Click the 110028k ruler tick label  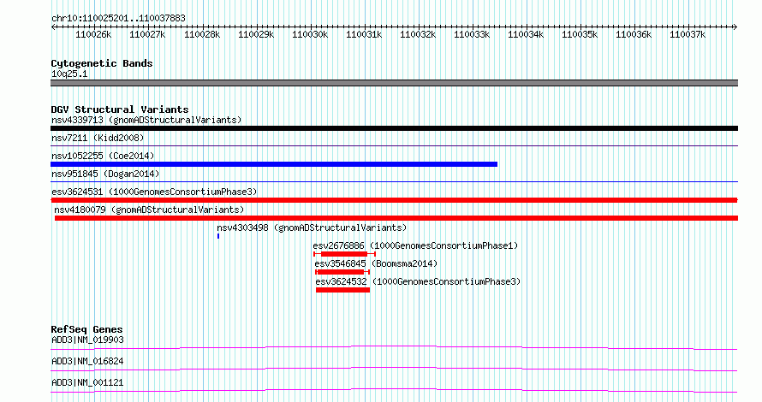click(x=202, y=34)
